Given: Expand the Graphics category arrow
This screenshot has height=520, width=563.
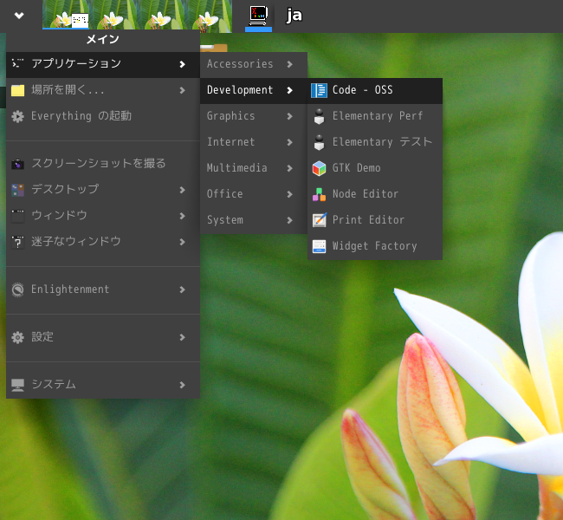Looking at the screenshot, I should [290, 116].
